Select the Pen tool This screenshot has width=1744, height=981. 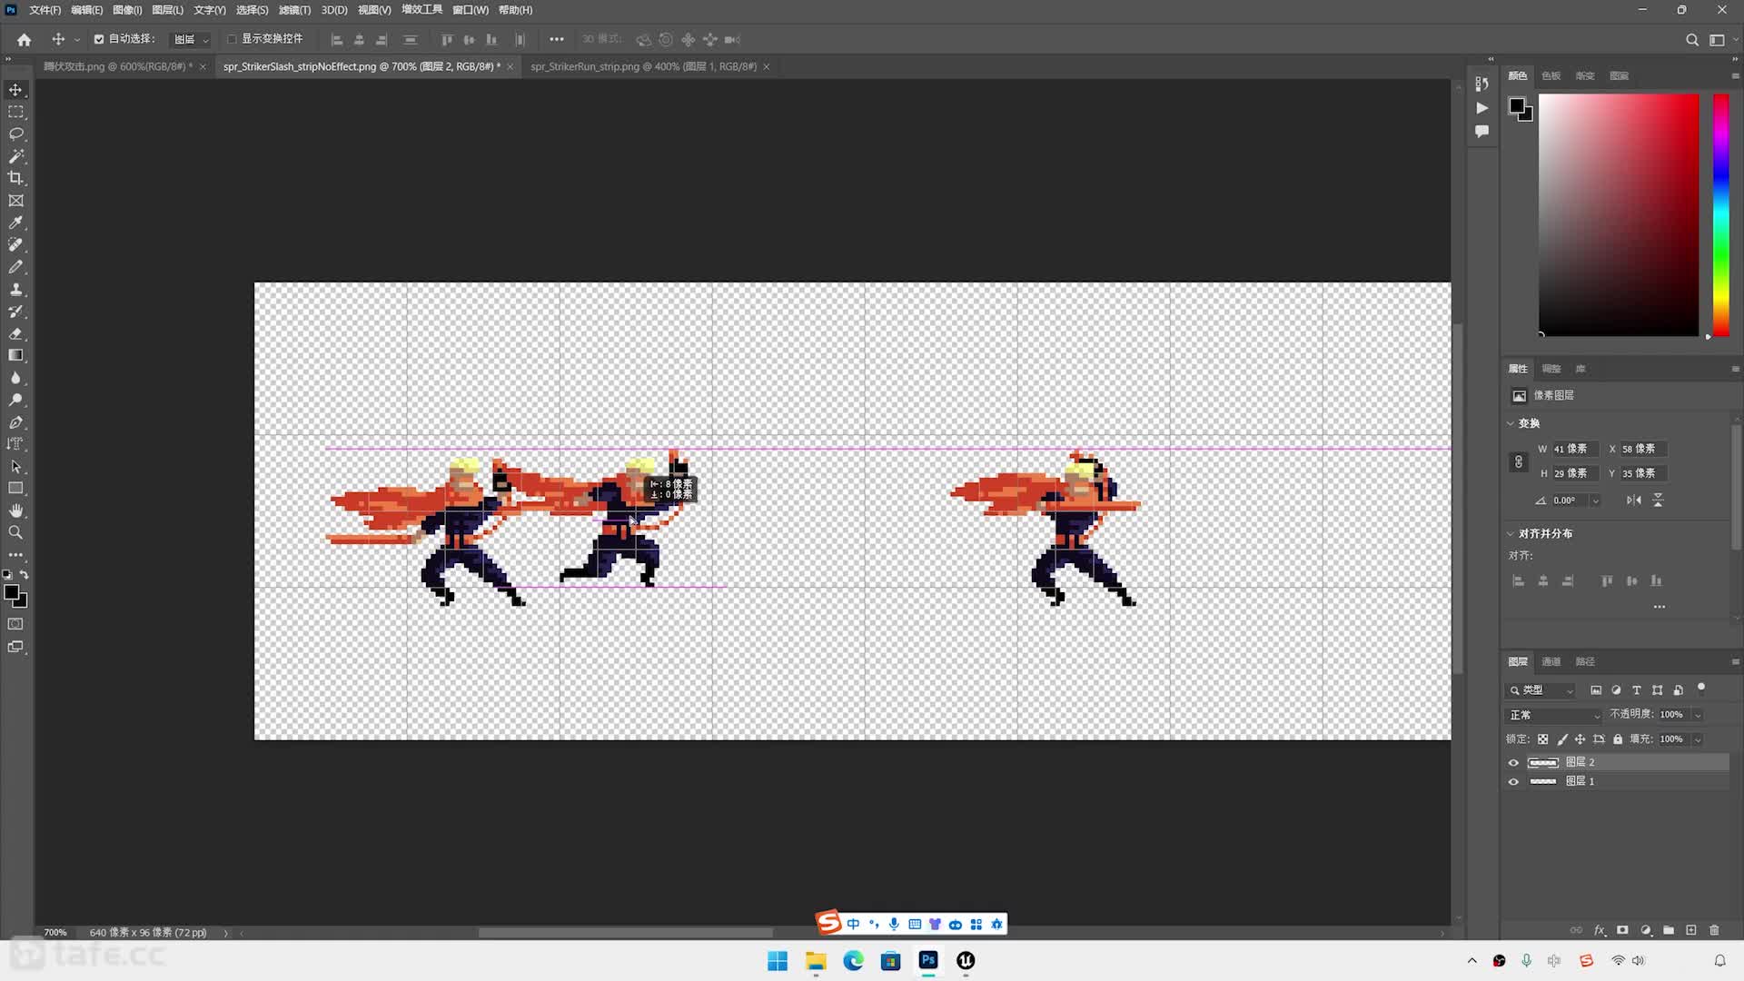tap(15, 422)
